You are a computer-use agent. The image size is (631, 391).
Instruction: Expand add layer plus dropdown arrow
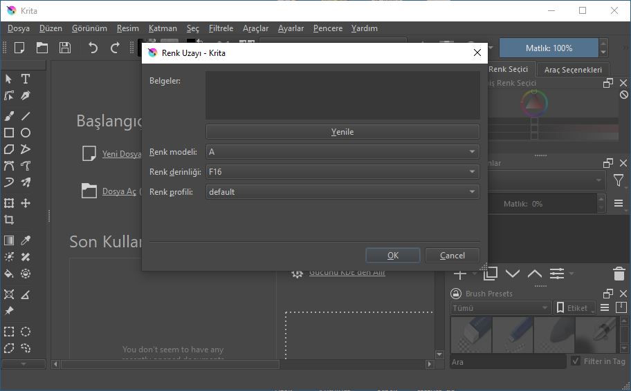pos(475,274)
